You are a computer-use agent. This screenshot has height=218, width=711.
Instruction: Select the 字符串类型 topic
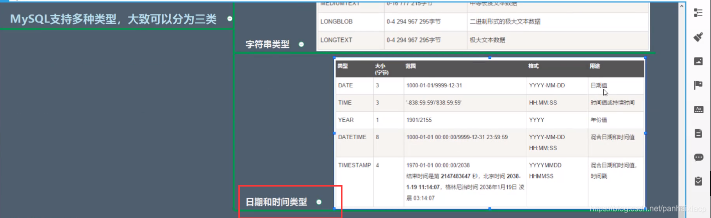coord(267,44)
